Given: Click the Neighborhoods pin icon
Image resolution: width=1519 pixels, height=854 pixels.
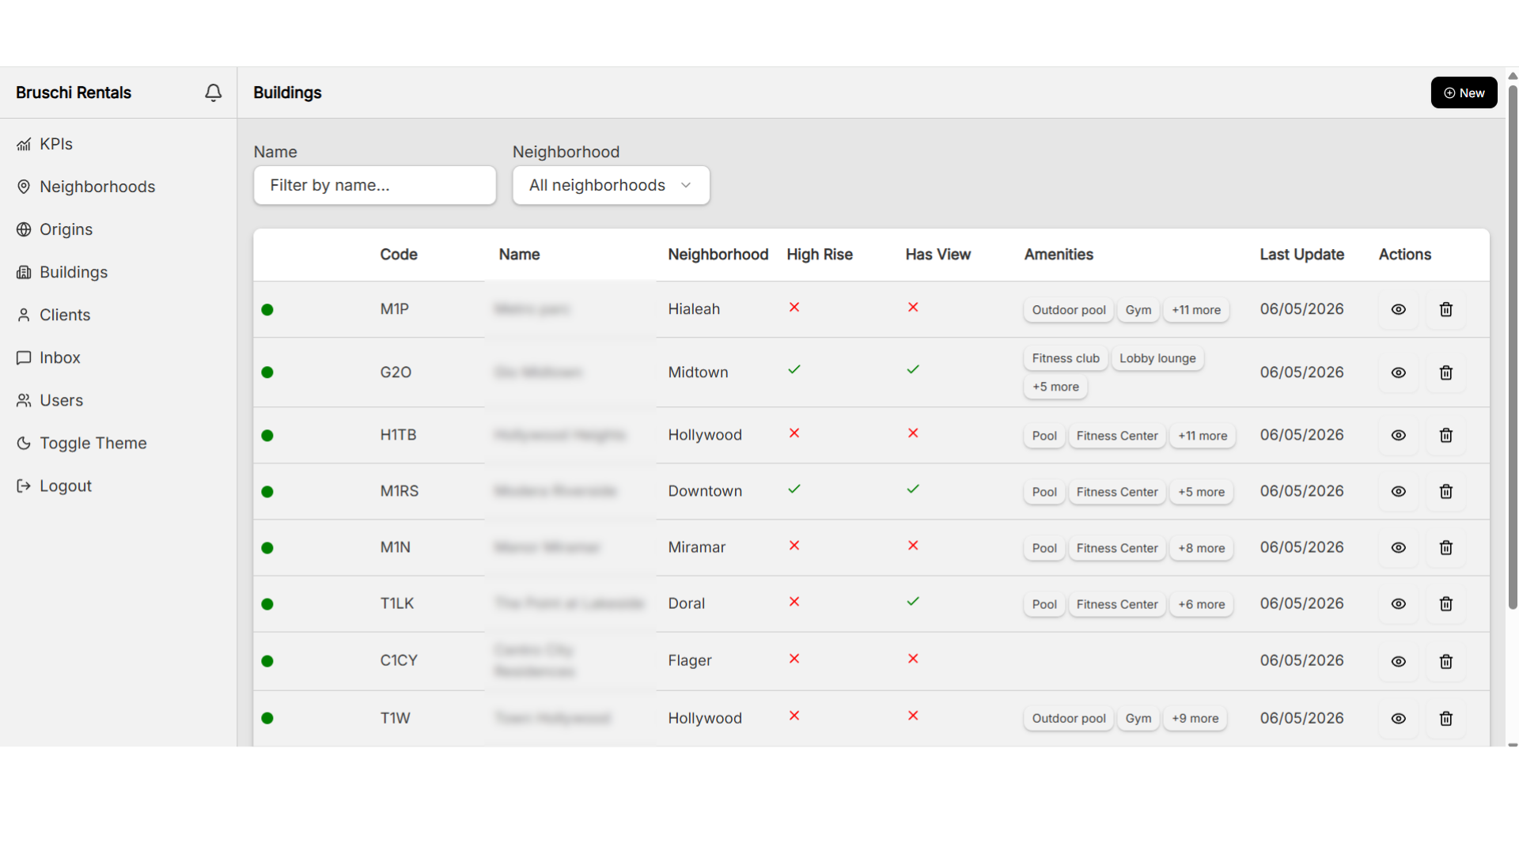Looking at the screenshot, I should coord(24,187).
